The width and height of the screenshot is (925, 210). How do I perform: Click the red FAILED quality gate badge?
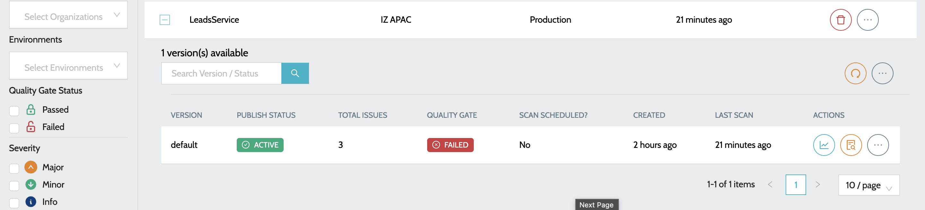450,145
